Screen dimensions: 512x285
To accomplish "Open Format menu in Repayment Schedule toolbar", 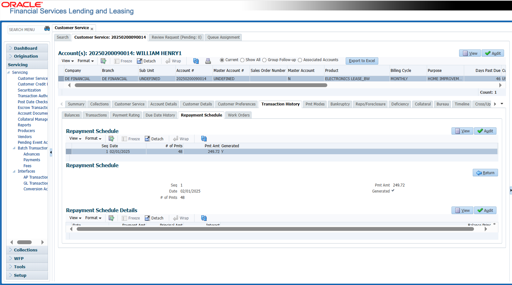I will (93, 138).
